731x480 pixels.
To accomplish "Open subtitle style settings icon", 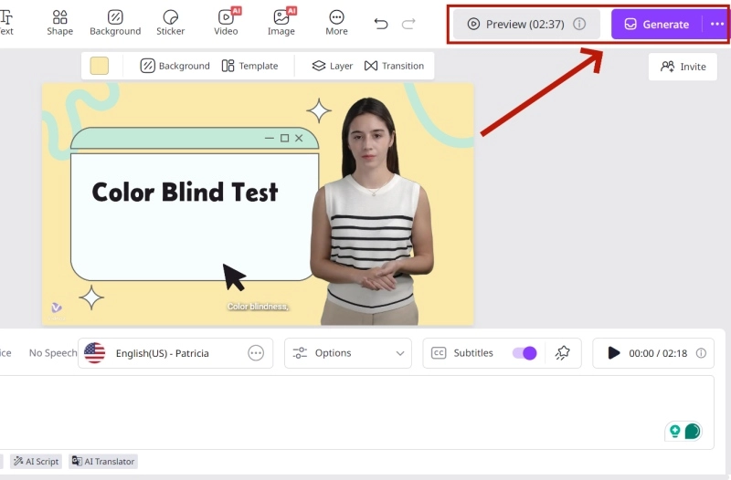I will pos(563,353).
